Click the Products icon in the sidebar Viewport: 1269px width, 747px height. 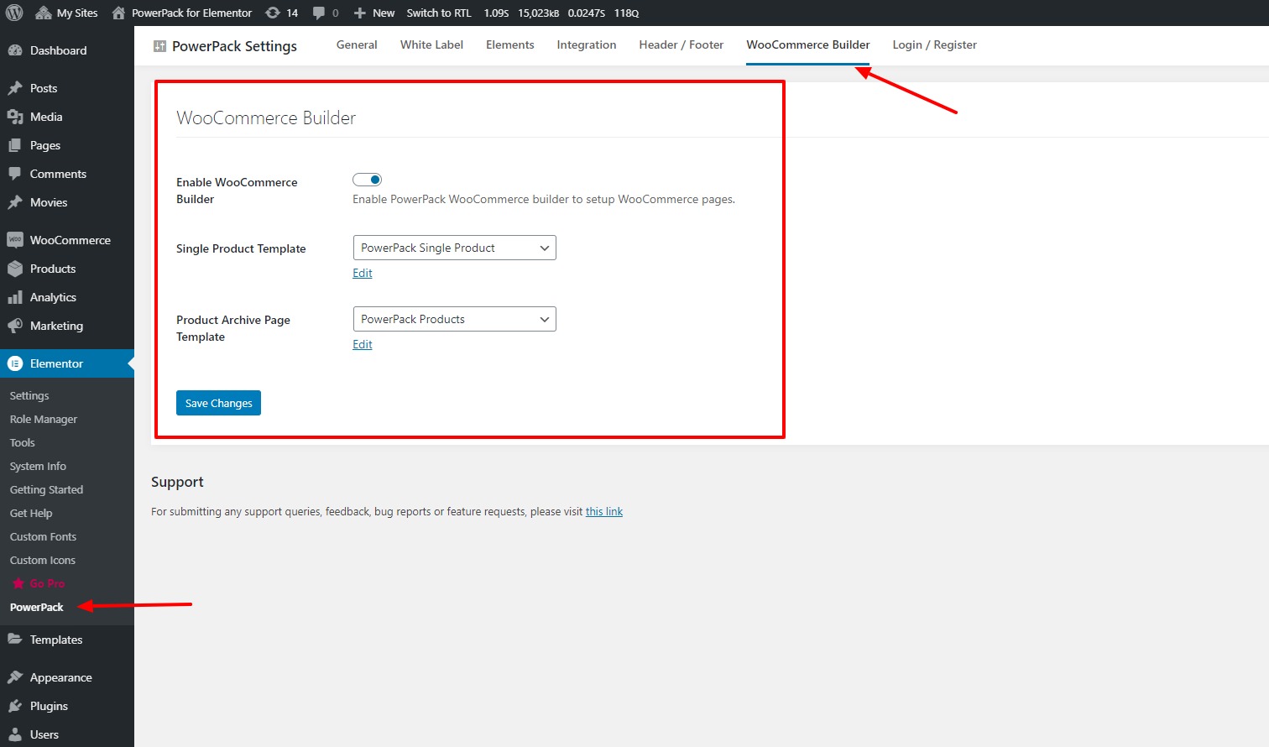(x=16, y=269)
